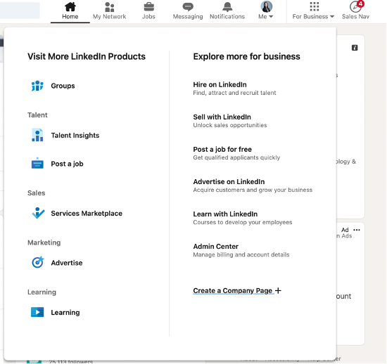Open the Groups product link

pyautogui.click(x=63, y=86)
